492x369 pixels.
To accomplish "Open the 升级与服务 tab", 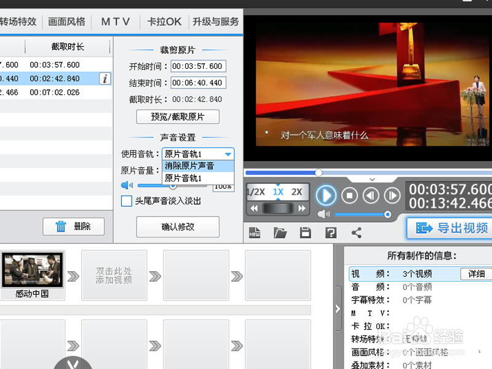I will (x=216, y=22).
